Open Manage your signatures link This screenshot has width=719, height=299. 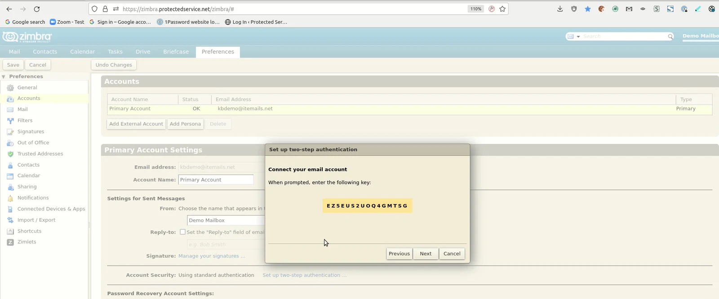point(212,256)
